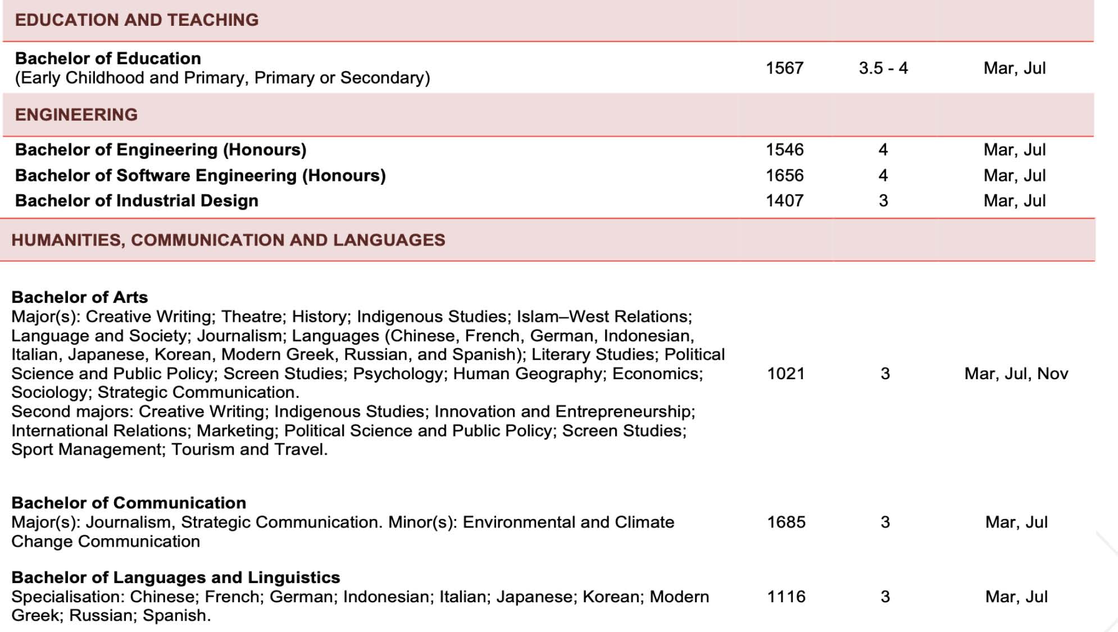This screenshot has height=632, width=1118.
Task: Click Bachelor of Software Engineering (Honours)
Action: pos(200,175)
